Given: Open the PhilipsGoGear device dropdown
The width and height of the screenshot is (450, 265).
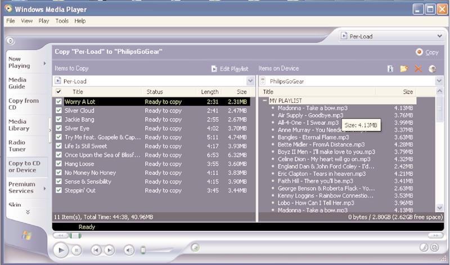Looking at the screenshot, I should click(x=439, y=81).
